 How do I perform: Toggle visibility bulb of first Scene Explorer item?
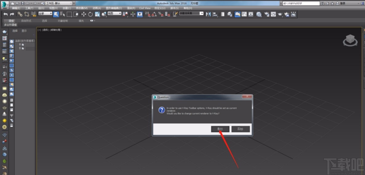click(x=20, y=45)
